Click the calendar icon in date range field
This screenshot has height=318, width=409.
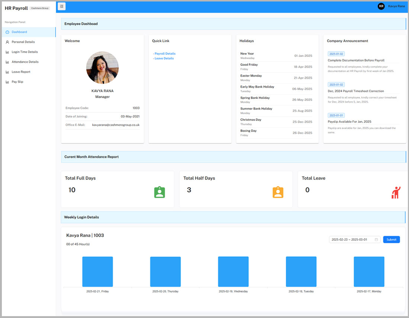[x=376, y=240]
